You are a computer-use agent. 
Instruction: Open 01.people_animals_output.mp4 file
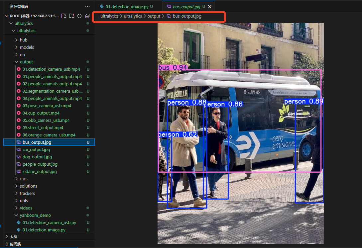coord(49,76)
